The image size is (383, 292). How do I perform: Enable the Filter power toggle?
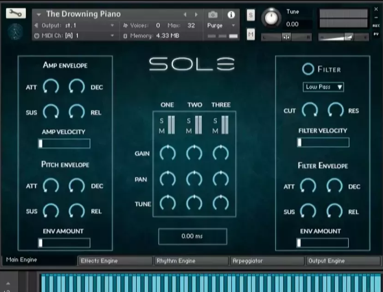pyautogui.click(x=308, y=69)
